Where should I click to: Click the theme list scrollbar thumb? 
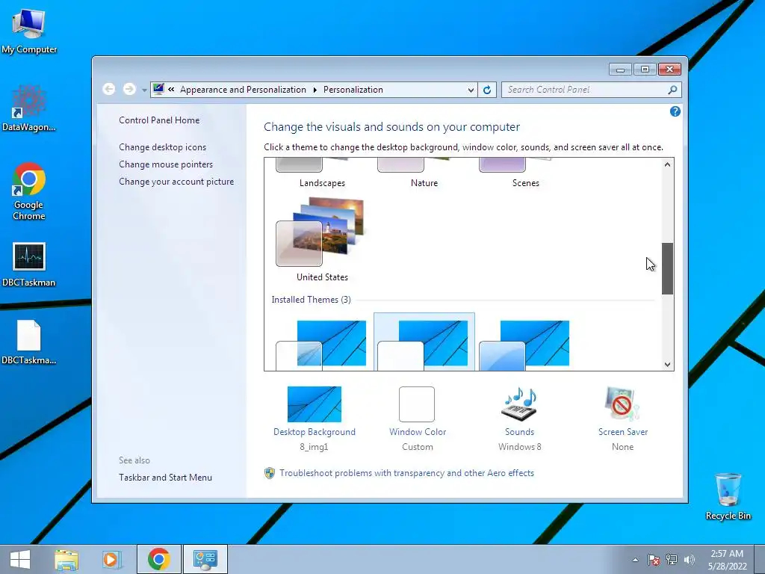click(x=667, y=268)
